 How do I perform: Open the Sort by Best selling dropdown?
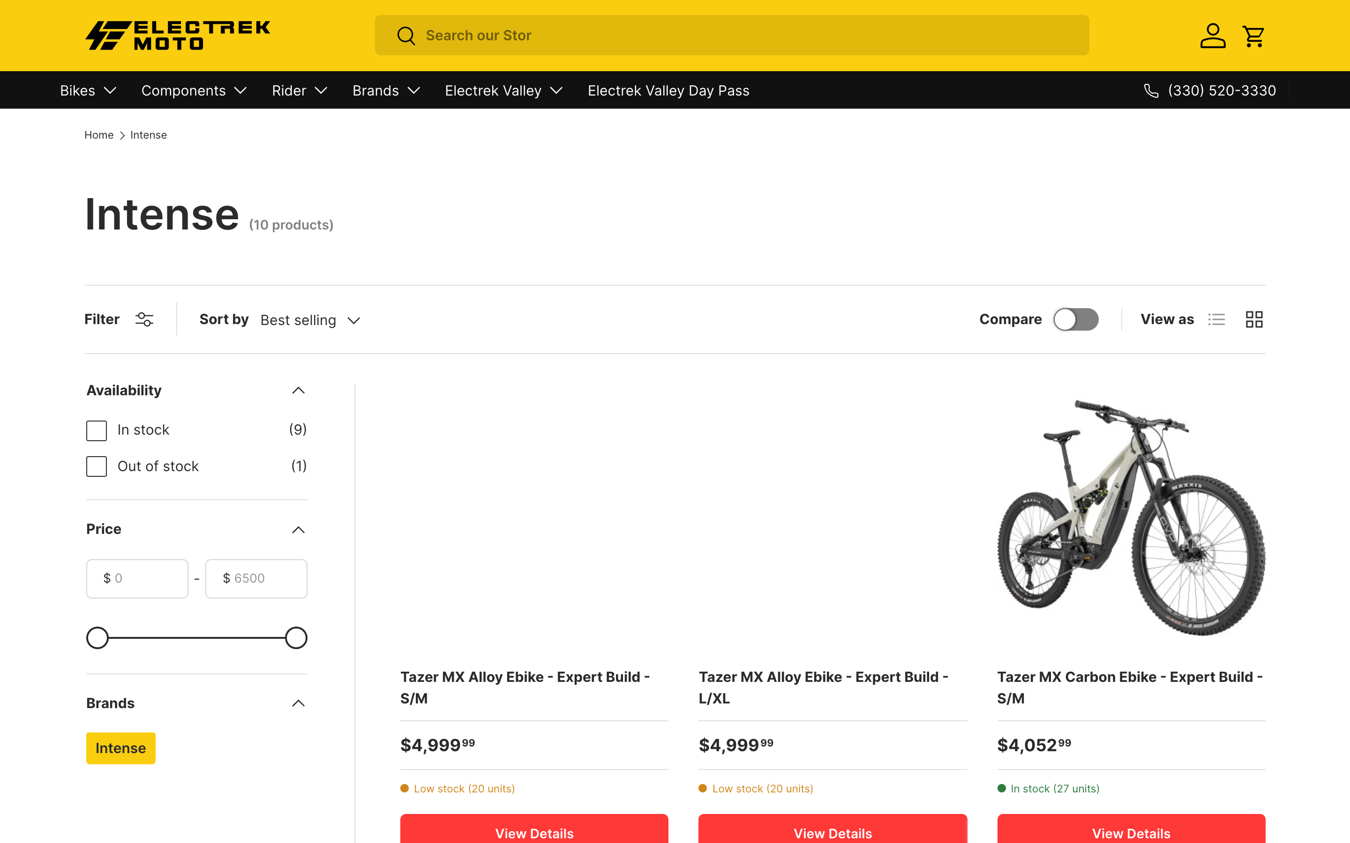pyautogui.click(x=309, y=320)
